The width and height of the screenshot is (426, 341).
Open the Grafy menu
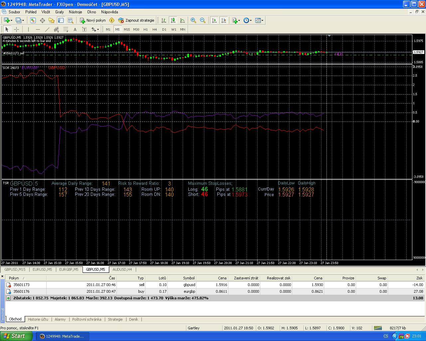point(60,12)
